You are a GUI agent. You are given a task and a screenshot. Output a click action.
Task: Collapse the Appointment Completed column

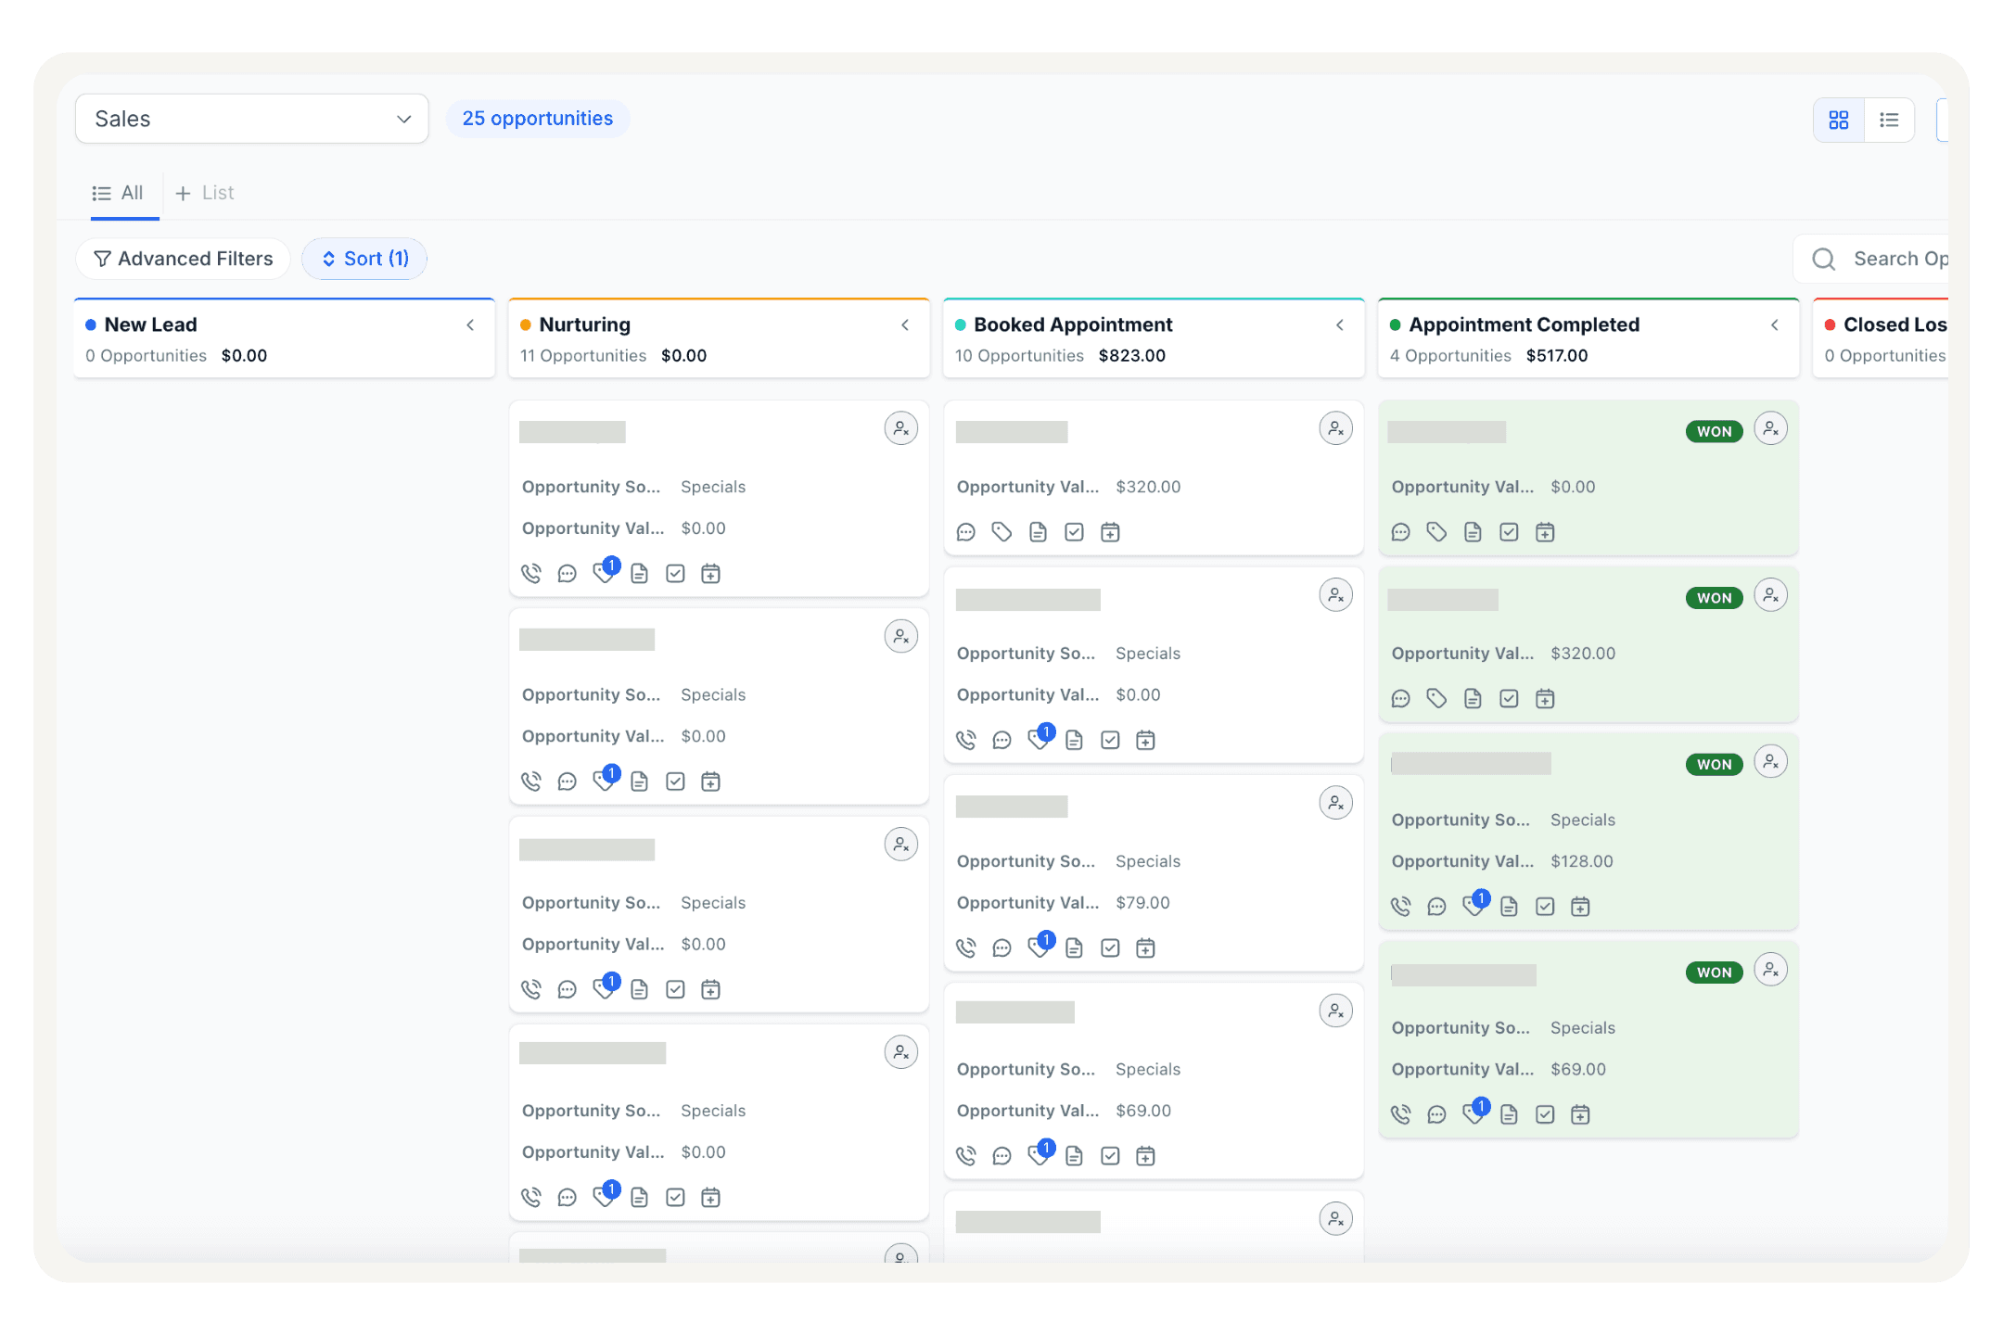point(1775,324)
